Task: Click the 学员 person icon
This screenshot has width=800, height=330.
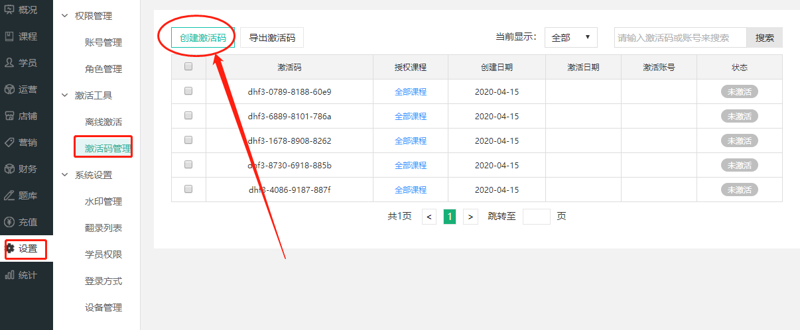Action: (10, 63)
